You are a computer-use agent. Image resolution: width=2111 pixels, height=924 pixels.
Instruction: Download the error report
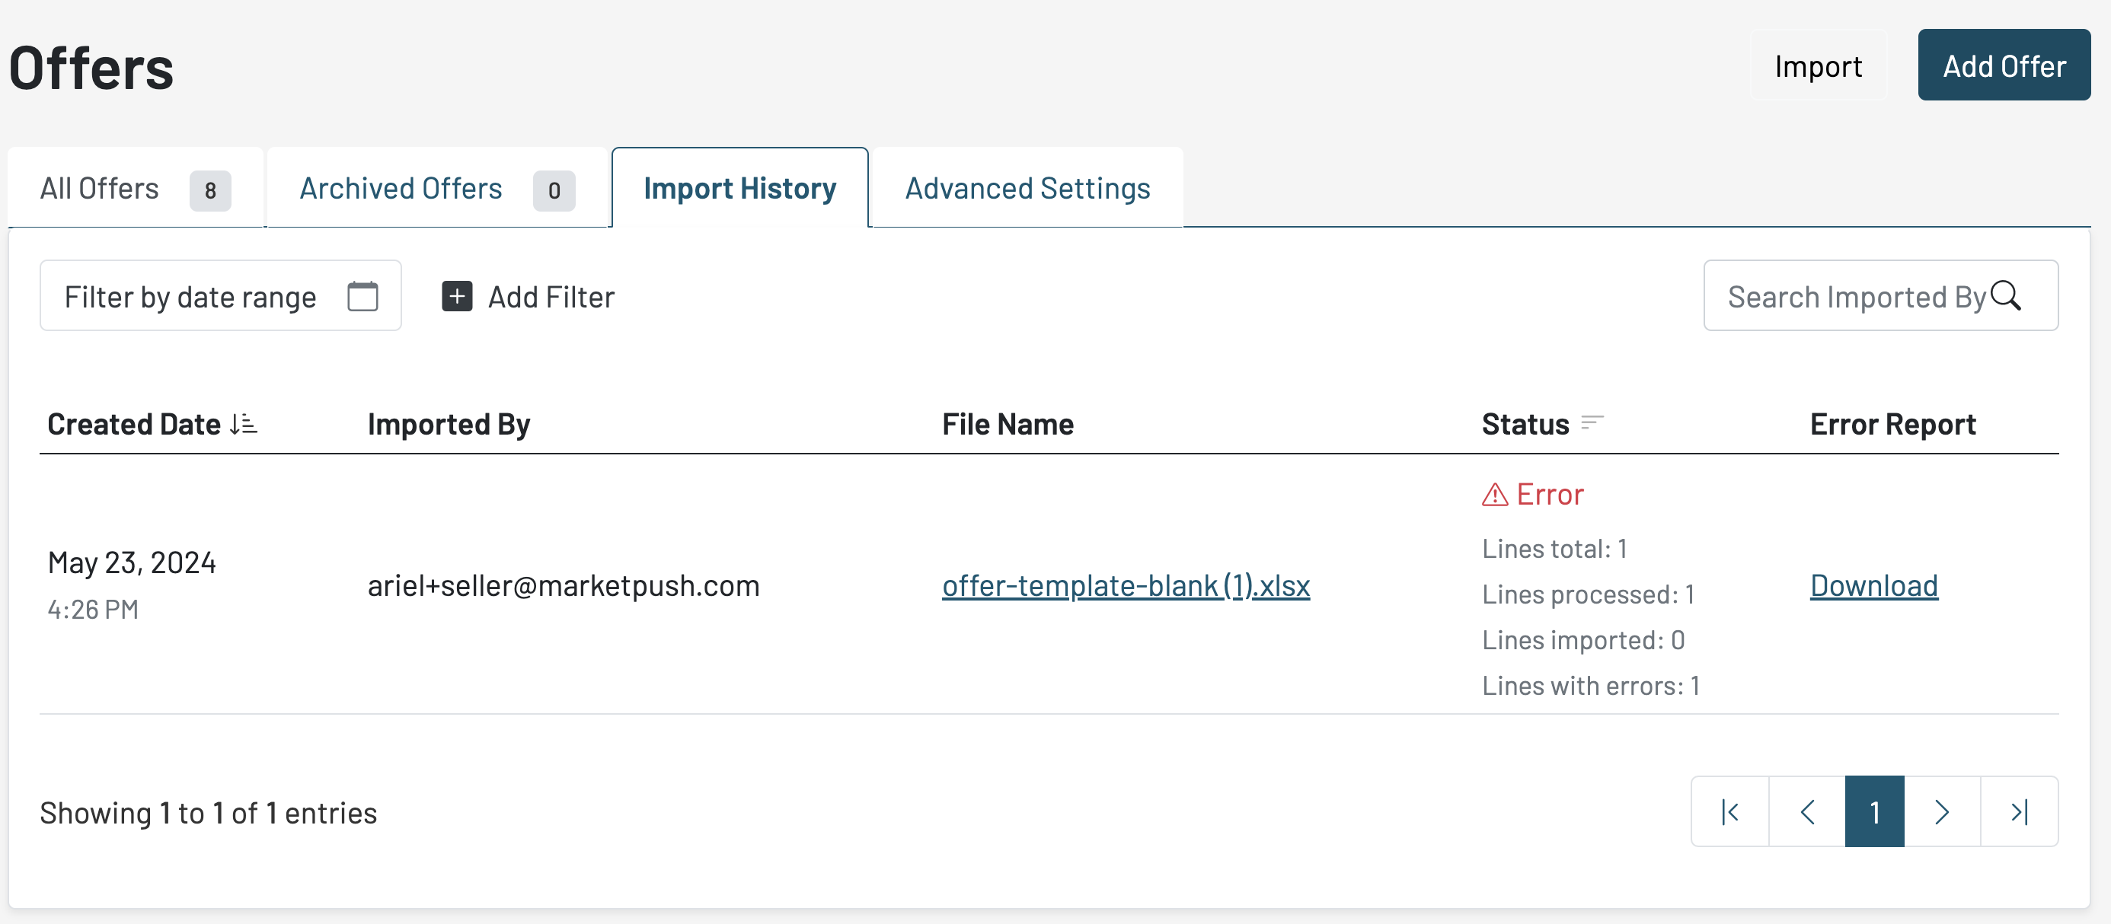(1873, 586)
